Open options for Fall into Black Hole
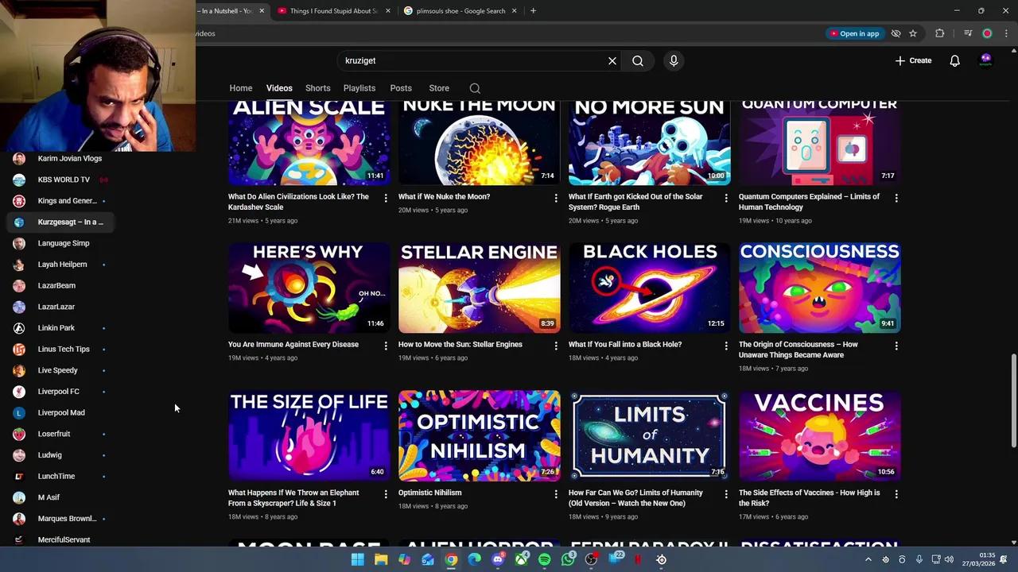1018x572 pixels. (x=725, y=346)
